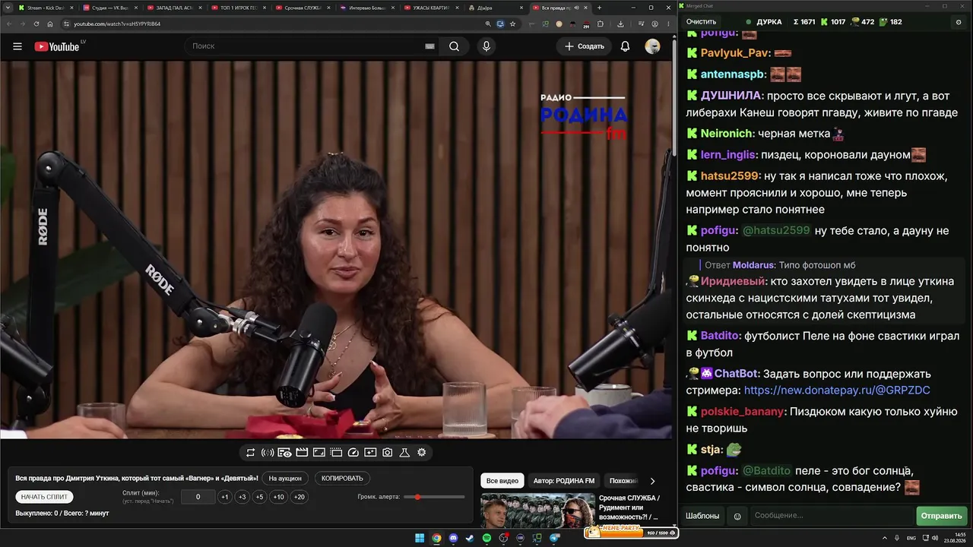Add 3 minutes to the split
The image size is (973, 547).
click(242, 497)
